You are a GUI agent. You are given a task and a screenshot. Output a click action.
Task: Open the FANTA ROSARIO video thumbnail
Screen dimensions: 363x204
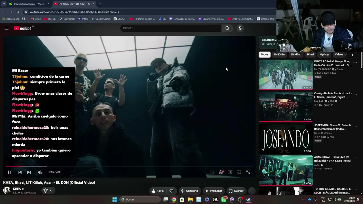click(x=286, y=75)
